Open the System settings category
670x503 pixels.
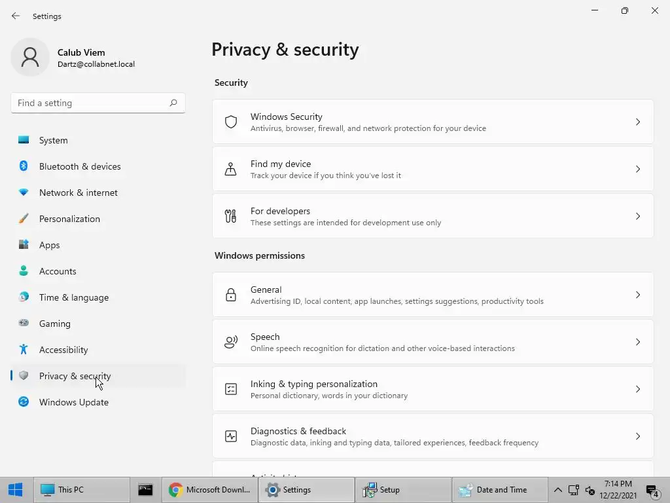click(53, 140)
